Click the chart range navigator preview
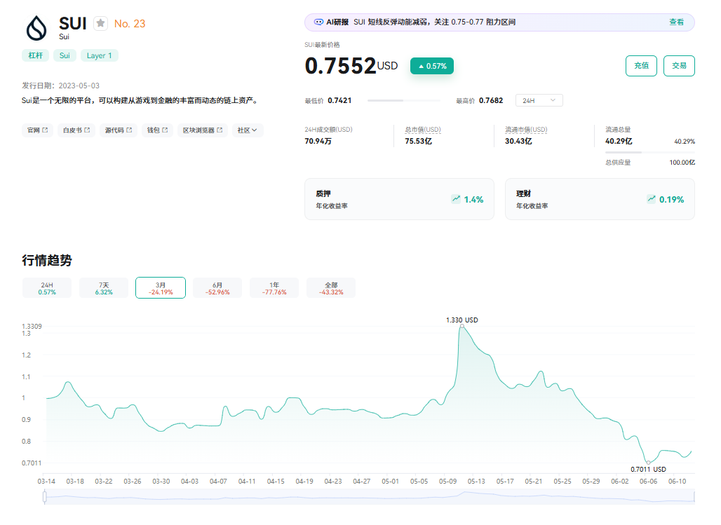 click(x=370, y=497)
